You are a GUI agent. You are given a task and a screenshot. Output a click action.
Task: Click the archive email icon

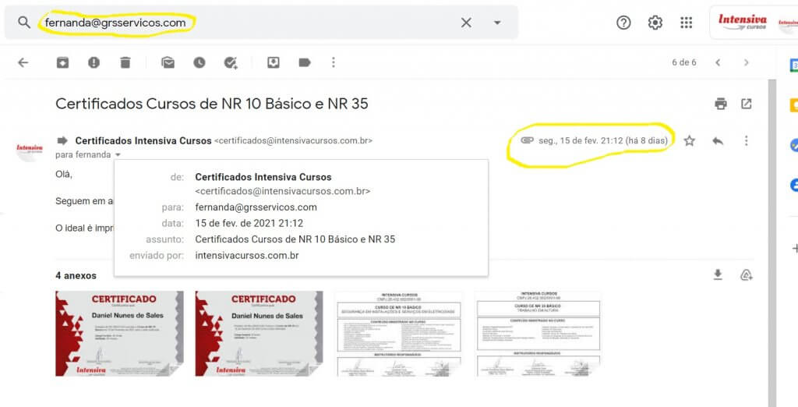62,63
